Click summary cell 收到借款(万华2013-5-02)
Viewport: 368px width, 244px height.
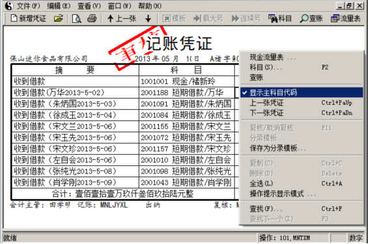[76, 92]
